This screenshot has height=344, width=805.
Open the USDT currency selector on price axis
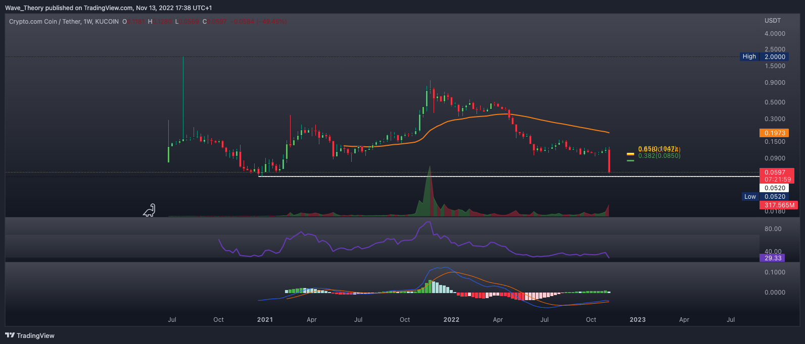[x=772, y=21]
